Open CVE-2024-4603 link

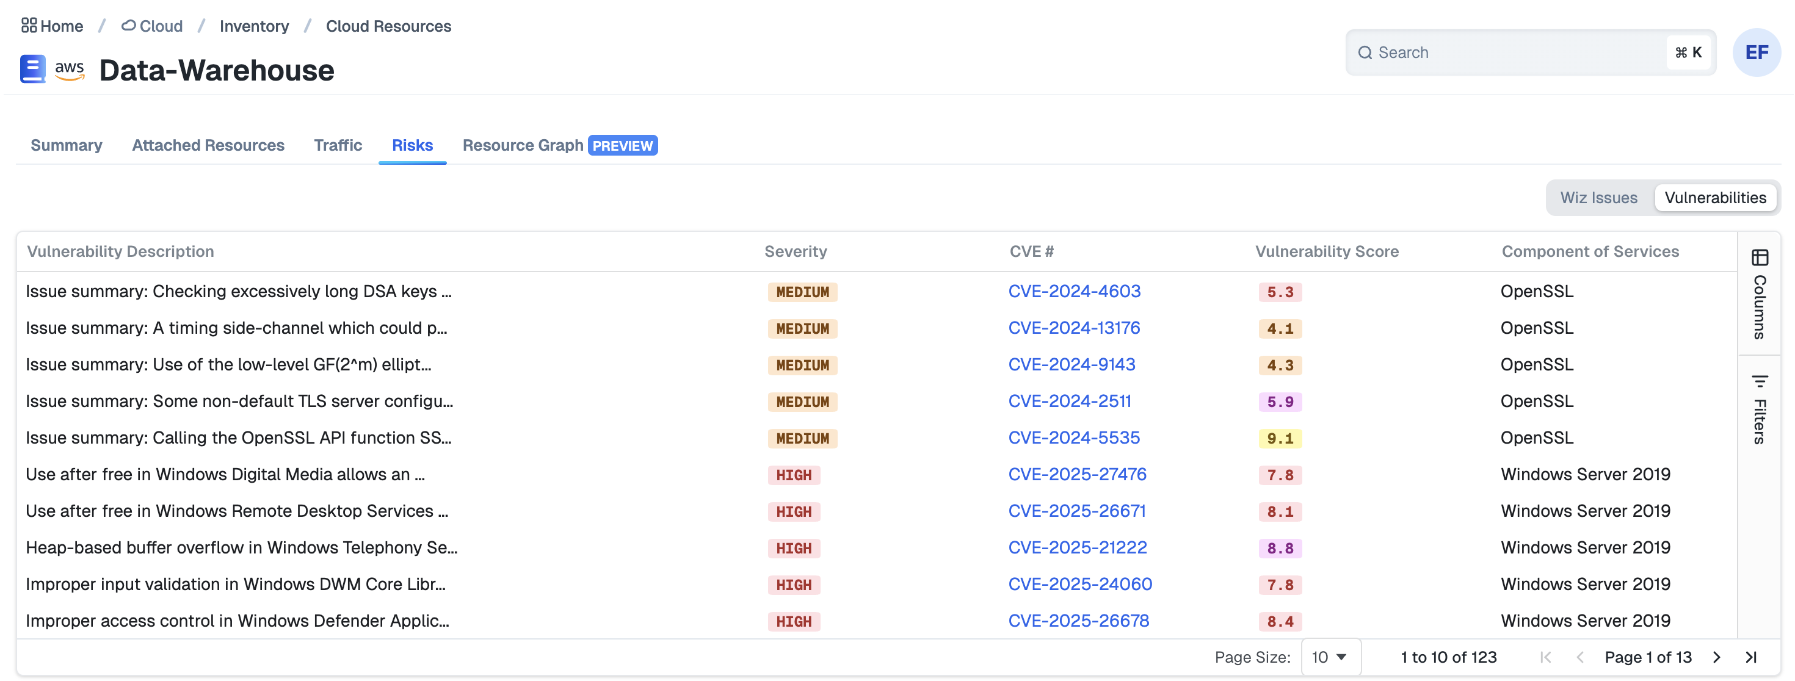coord(1074,291)
